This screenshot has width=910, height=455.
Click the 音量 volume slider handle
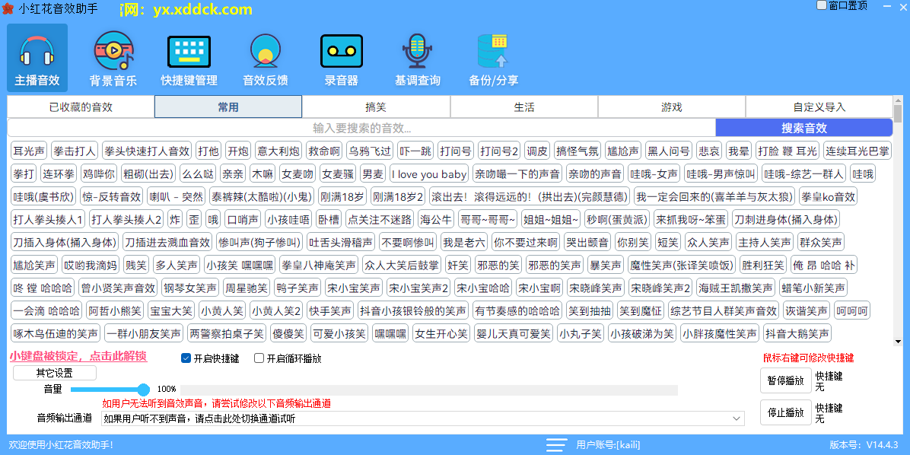[x=143, y=390]
